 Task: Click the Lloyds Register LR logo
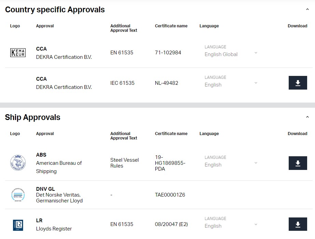tap(18, 225)
